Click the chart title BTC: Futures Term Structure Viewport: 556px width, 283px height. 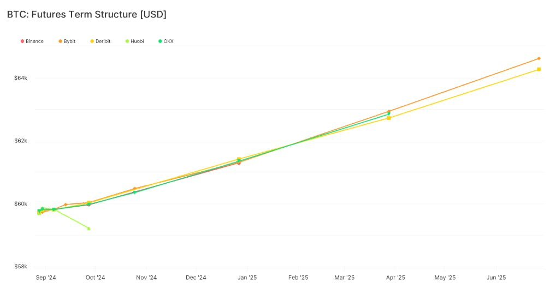coord(86,15)
